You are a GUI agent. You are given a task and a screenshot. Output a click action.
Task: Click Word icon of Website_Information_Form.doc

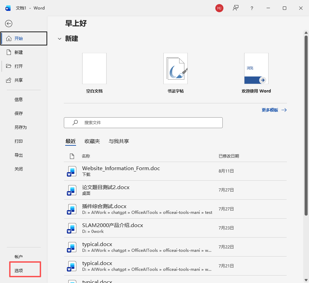(72, 171)
